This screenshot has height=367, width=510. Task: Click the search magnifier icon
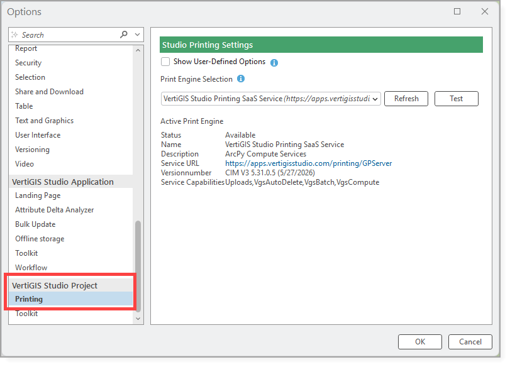(124, 35)
